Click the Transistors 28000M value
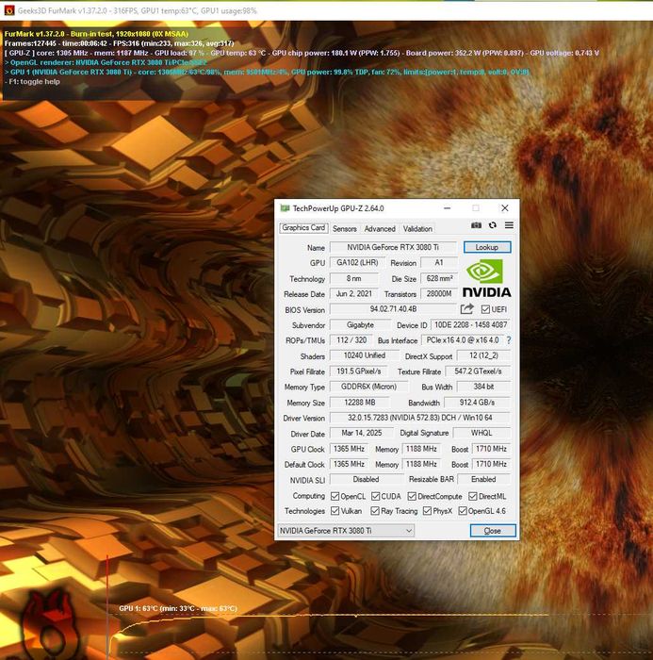The image size is (653, 660). click(439, 294)
